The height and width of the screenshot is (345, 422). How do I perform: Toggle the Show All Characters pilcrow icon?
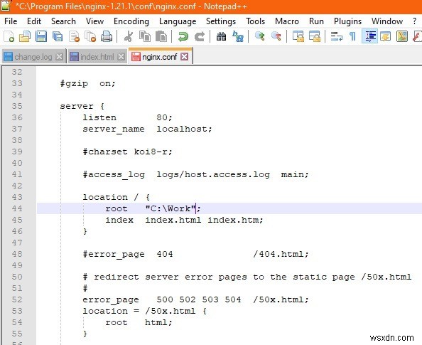[352, 36]
